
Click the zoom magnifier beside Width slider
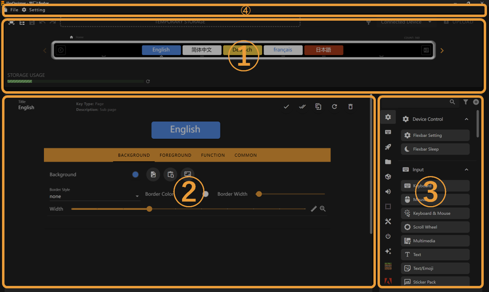coord(323,209)
